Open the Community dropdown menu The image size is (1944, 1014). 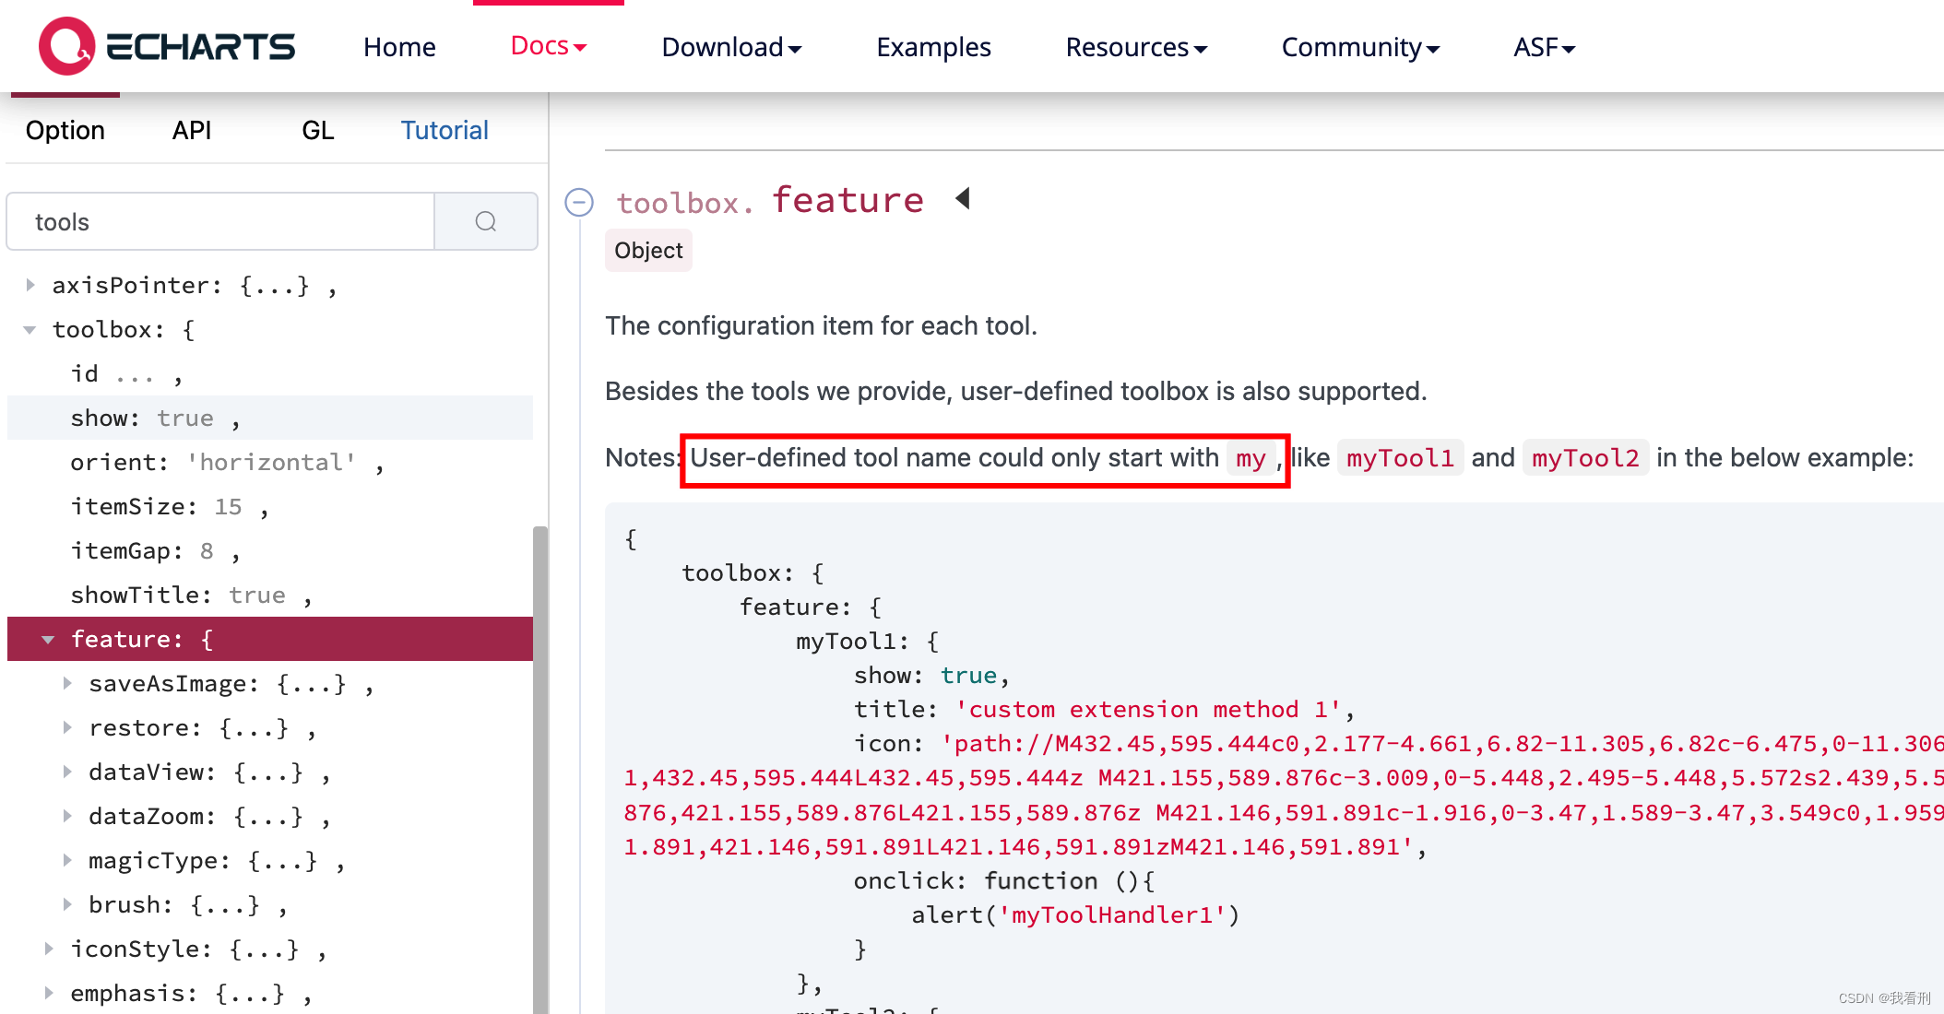coord(1360,47)
